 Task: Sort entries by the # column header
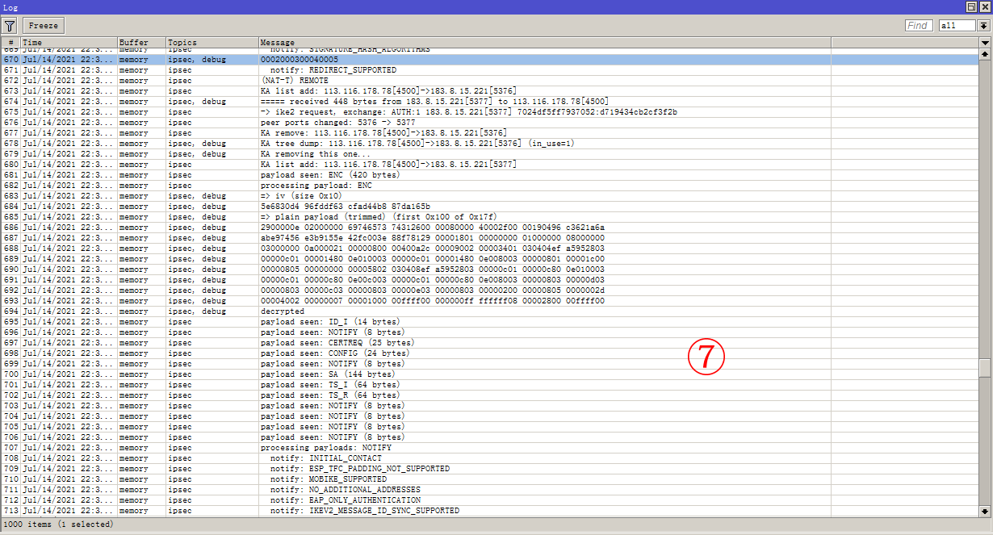[10, 42]
